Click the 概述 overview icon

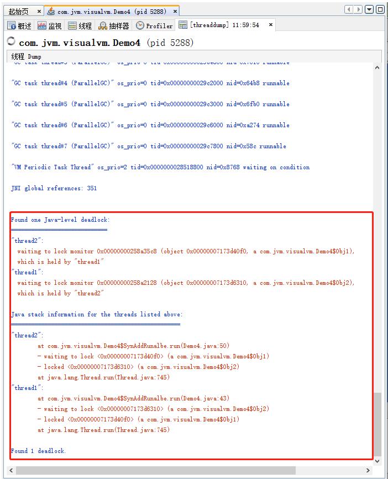(12, 25)
